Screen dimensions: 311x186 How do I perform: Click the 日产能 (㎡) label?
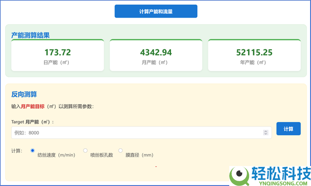tap(56, 63)
